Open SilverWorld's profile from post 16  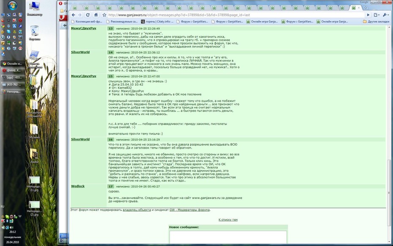coord(80,139)
